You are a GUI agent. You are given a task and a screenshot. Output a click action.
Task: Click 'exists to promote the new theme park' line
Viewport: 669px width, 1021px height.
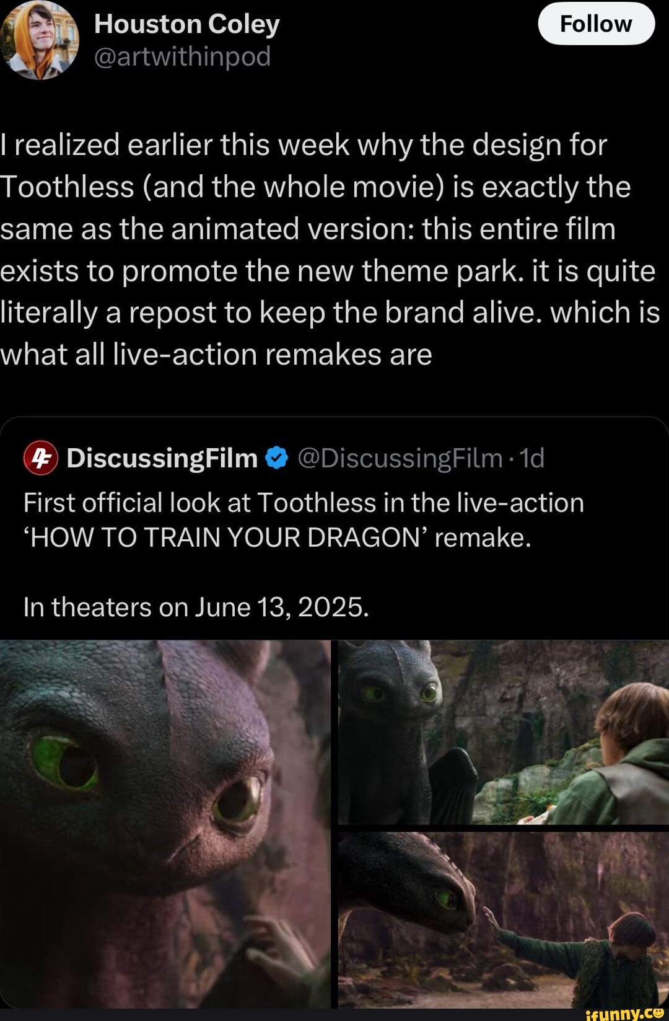click(327, 271)
